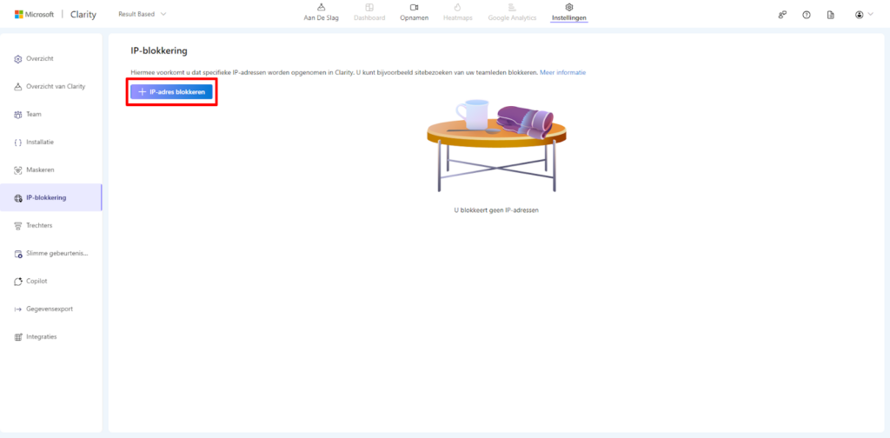Viewport: 890px width, 438px height.
Task: Click the IP-adres blokkeren button
Action: [x=171, y=92]
